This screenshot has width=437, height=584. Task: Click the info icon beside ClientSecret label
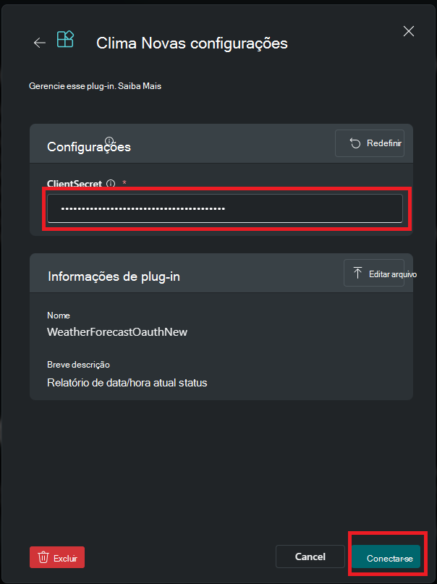click(109, 184)
